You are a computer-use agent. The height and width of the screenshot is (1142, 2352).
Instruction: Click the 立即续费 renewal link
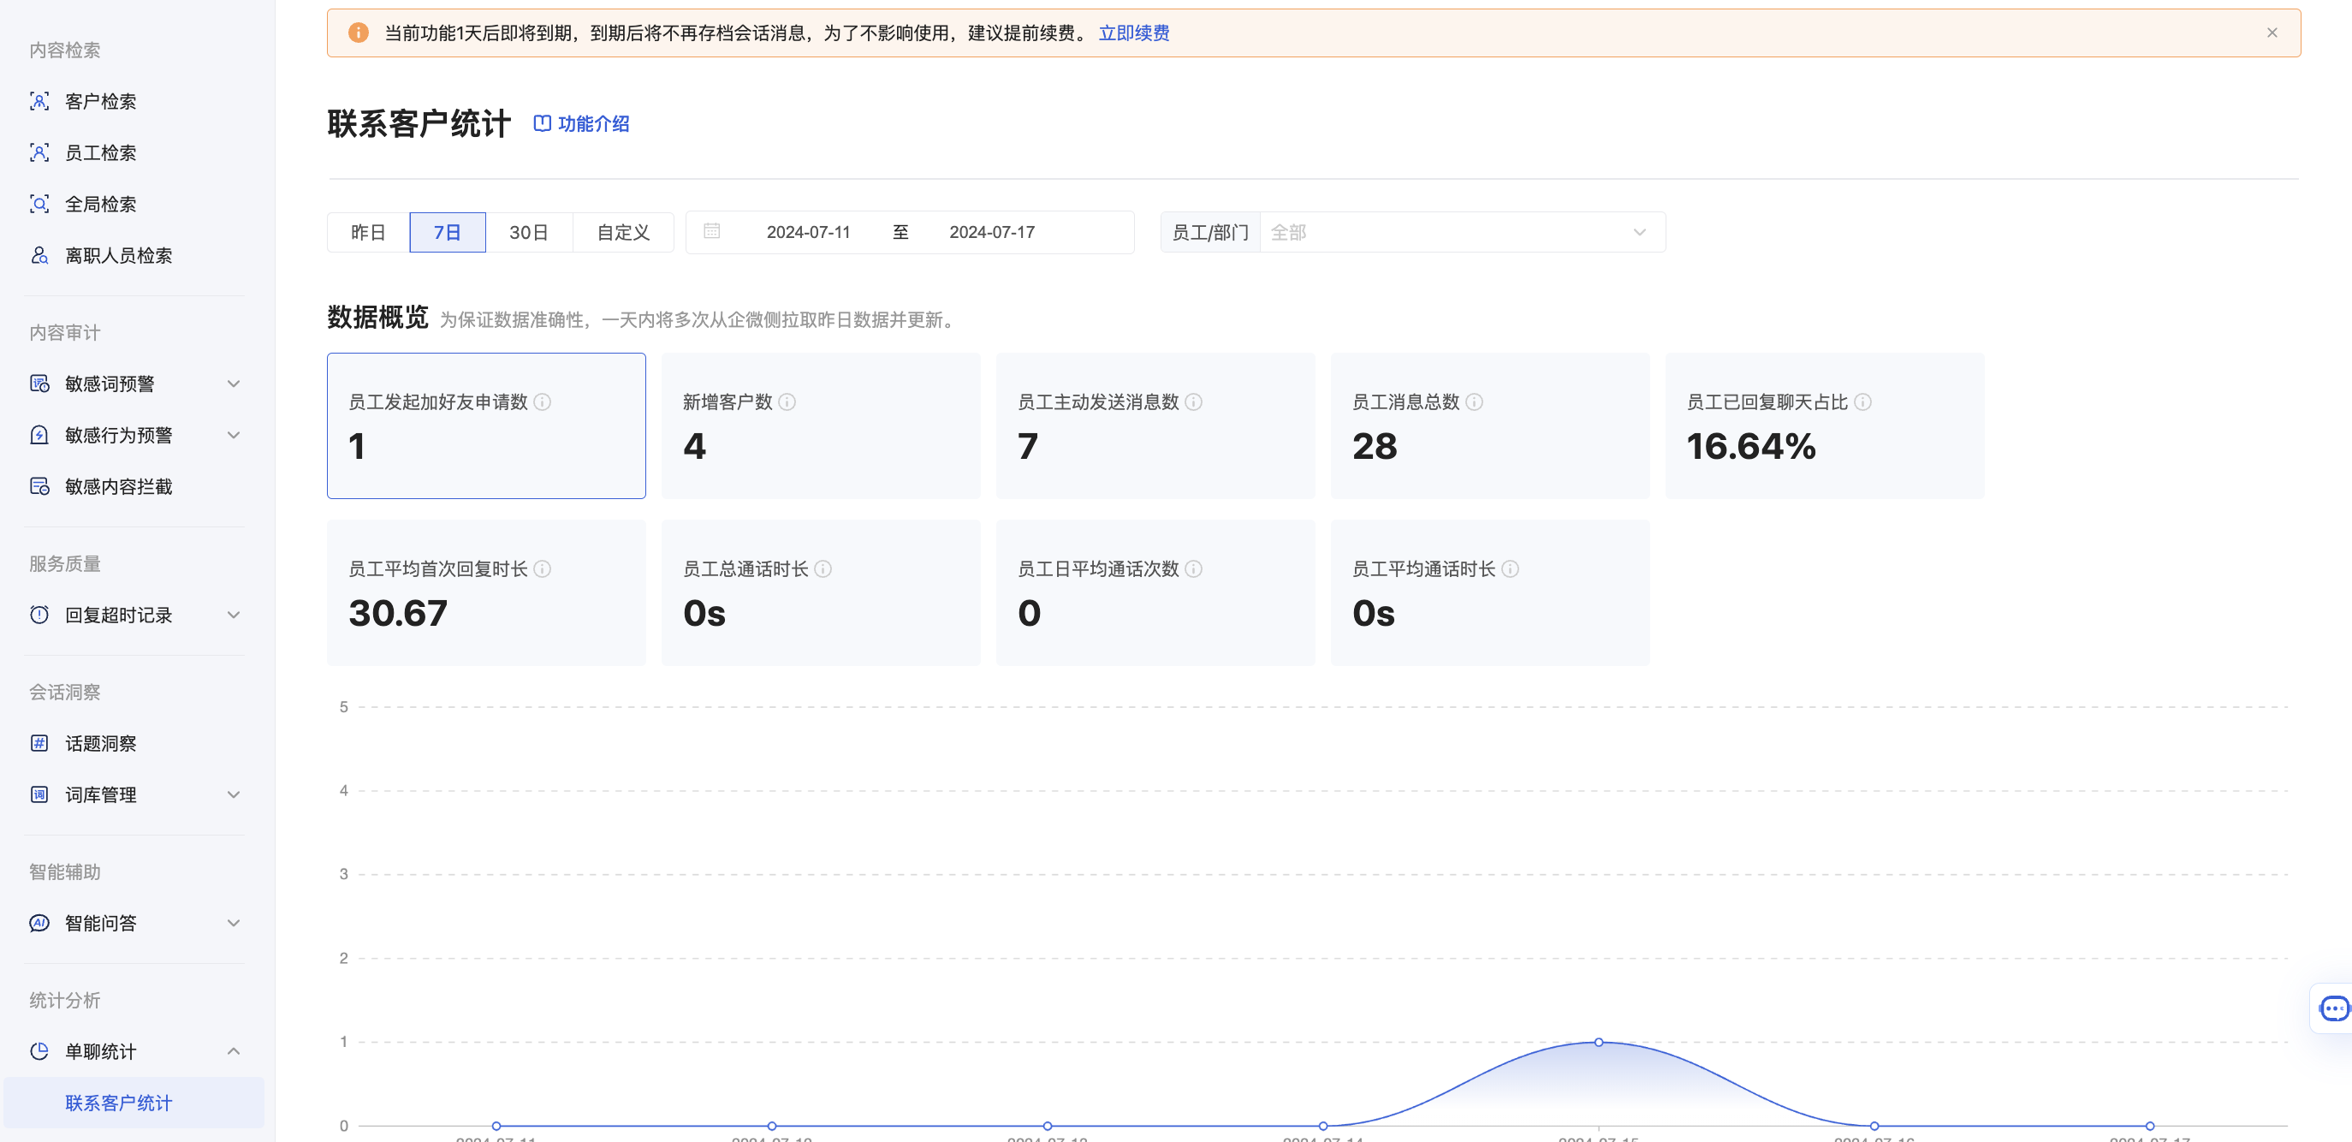click(1133, 33)
